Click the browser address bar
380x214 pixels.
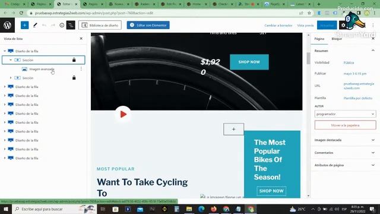click(165, 13)
